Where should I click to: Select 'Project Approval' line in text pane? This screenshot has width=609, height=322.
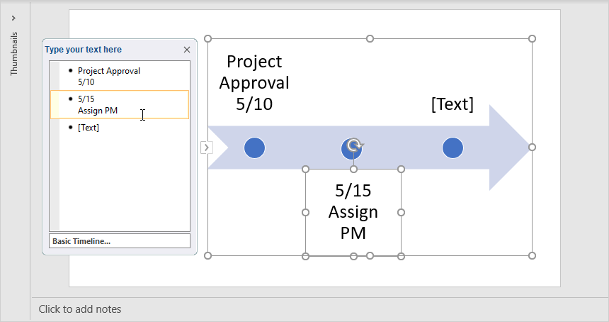[x=109, y=71]
